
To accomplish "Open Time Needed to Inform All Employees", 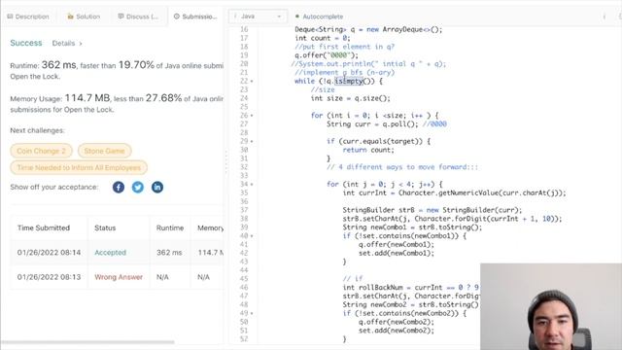I will click(79, 167).
